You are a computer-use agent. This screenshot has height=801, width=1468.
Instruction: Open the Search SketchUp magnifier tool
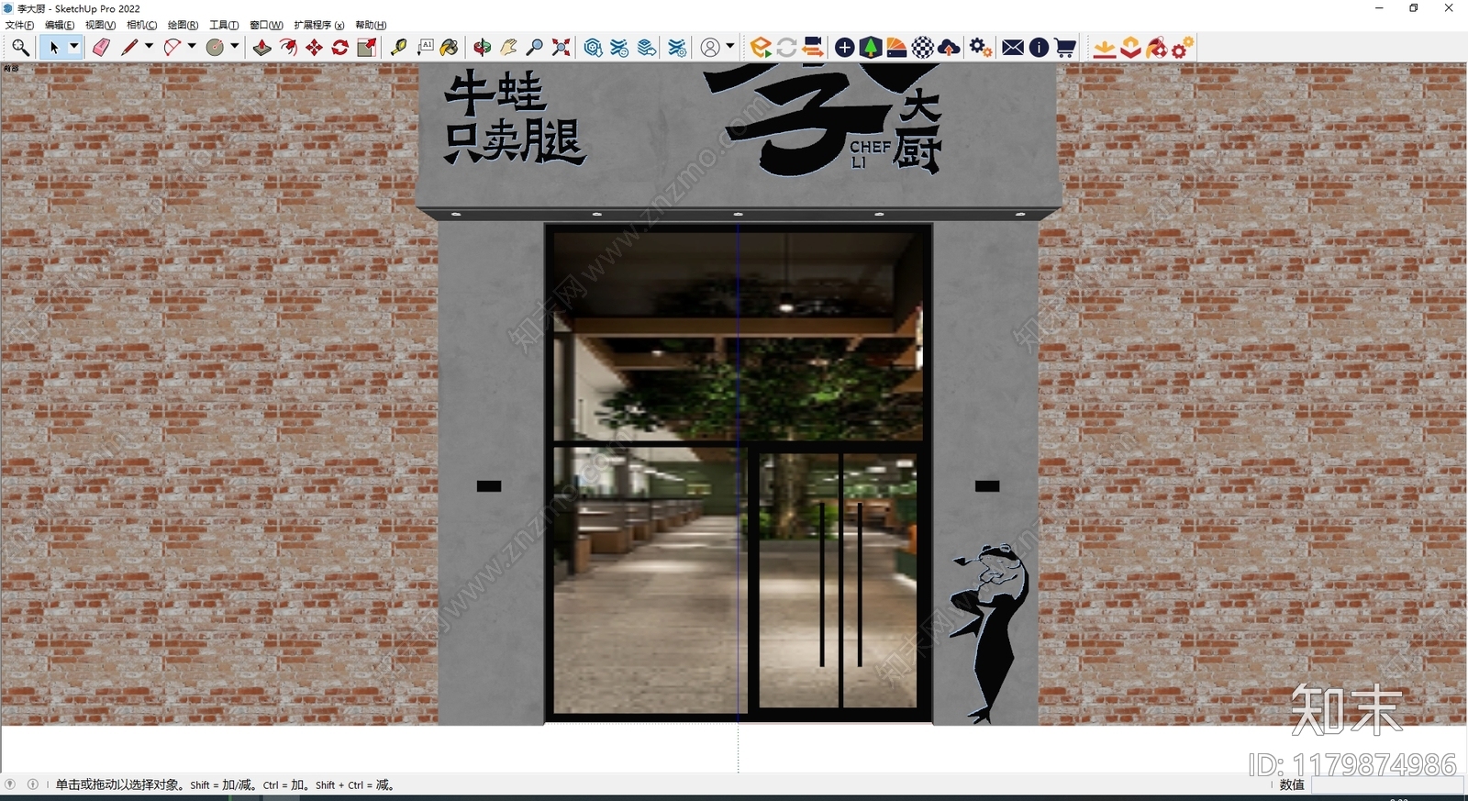pyautogui.click(x=20, y=48)
